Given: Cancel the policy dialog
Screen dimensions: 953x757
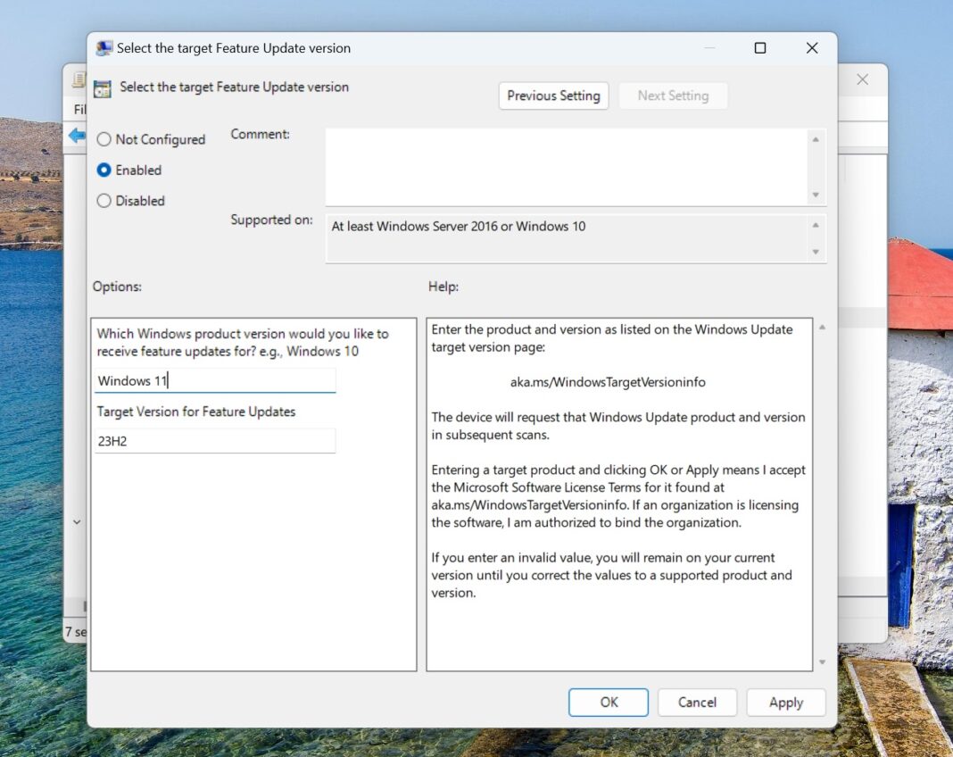Looking at the screenshot, I should pos(697,702).
